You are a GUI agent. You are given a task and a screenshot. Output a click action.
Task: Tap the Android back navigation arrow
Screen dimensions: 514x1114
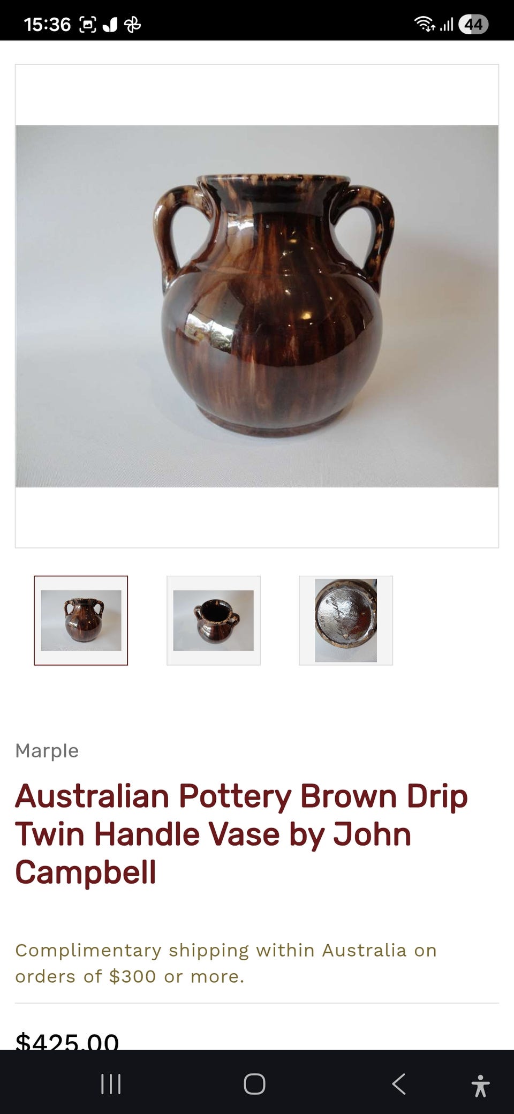point(399,1084)
